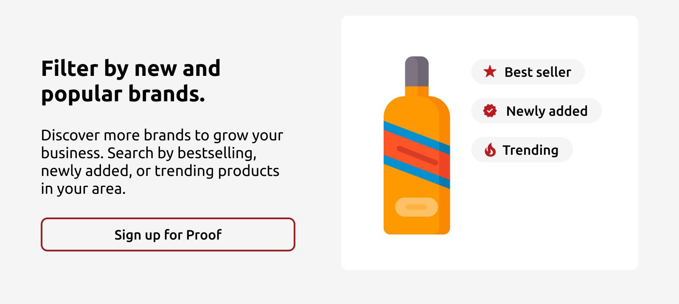
Task: Enable the Trending filter chip
Action: point(522,150)
